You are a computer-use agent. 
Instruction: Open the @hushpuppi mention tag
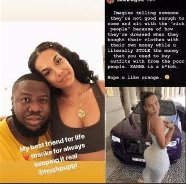(58, 169)
